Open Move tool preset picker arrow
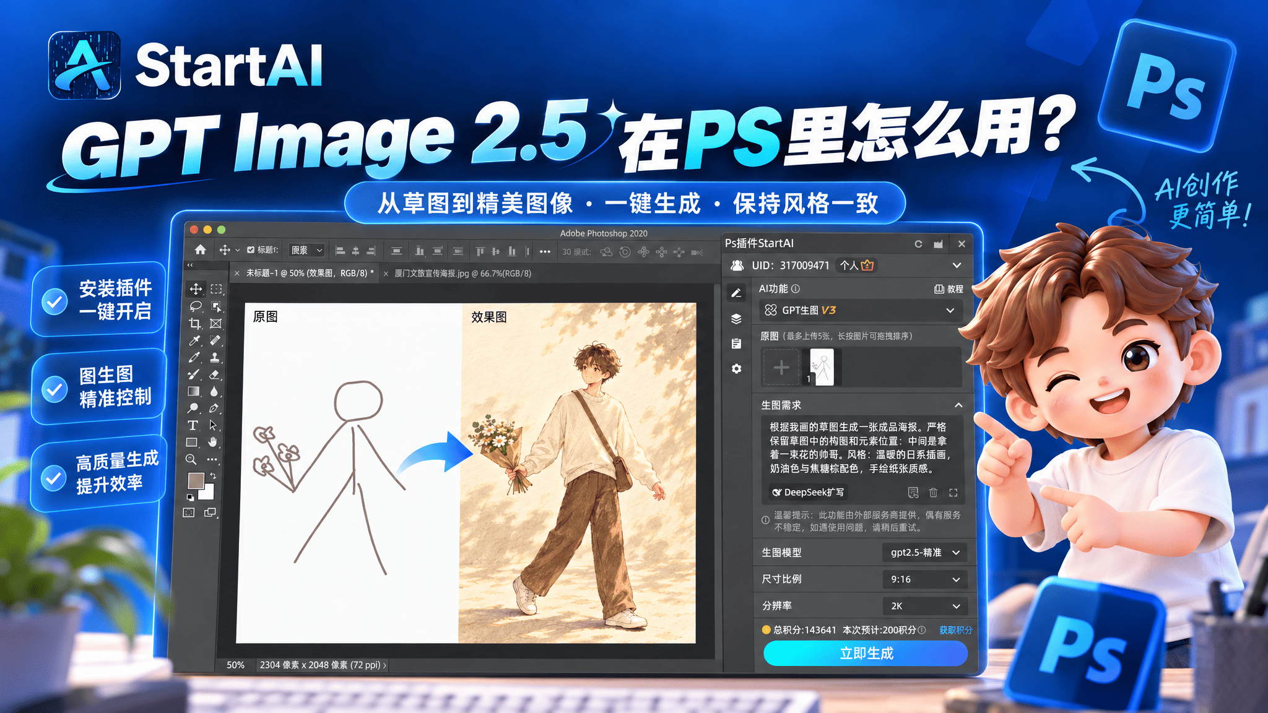Screen dimensions: 1268x713 (237, 250)
